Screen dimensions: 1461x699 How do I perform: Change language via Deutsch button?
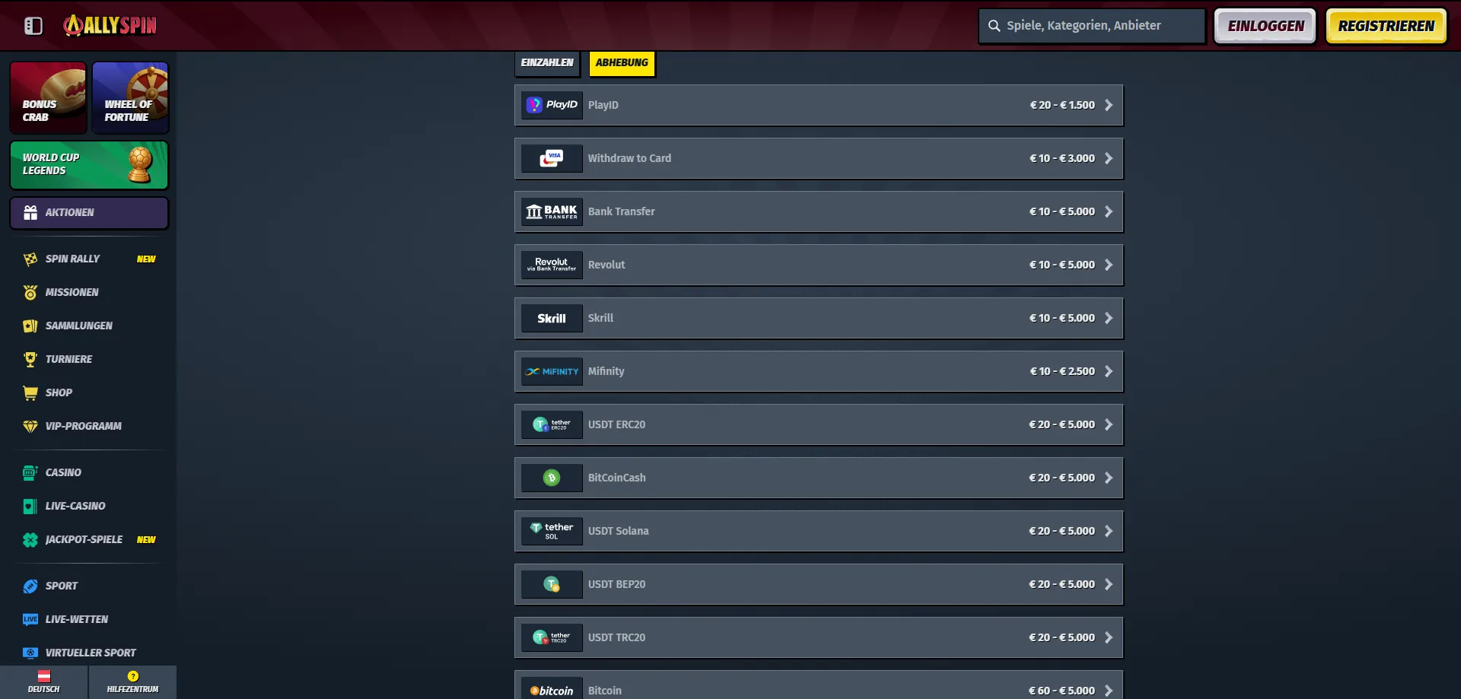pyautogui.click(x=44, y=682)
